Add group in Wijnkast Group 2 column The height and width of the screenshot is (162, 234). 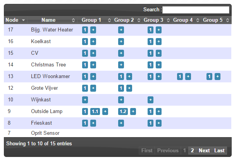click(x=121, y=100)
